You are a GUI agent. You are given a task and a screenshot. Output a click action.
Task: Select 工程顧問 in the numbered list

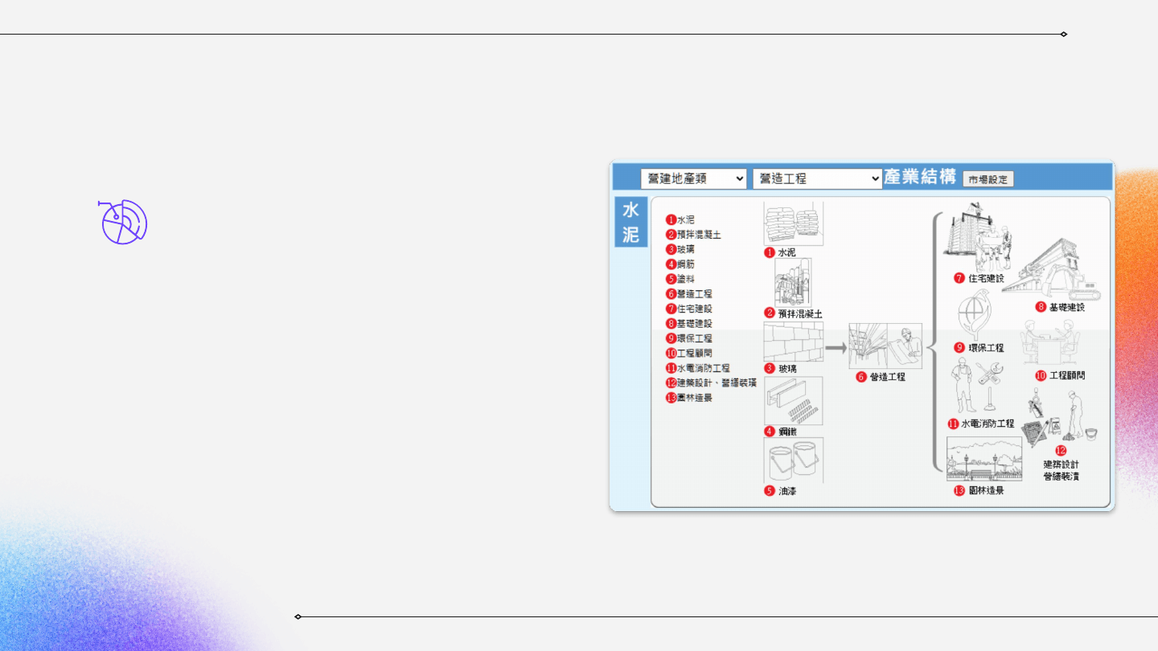[694, 353]
